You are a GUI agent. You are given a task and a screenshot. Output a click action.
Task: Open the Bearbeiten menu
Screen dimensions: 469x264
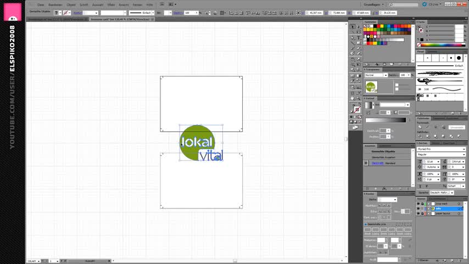[x=55, y=5]
